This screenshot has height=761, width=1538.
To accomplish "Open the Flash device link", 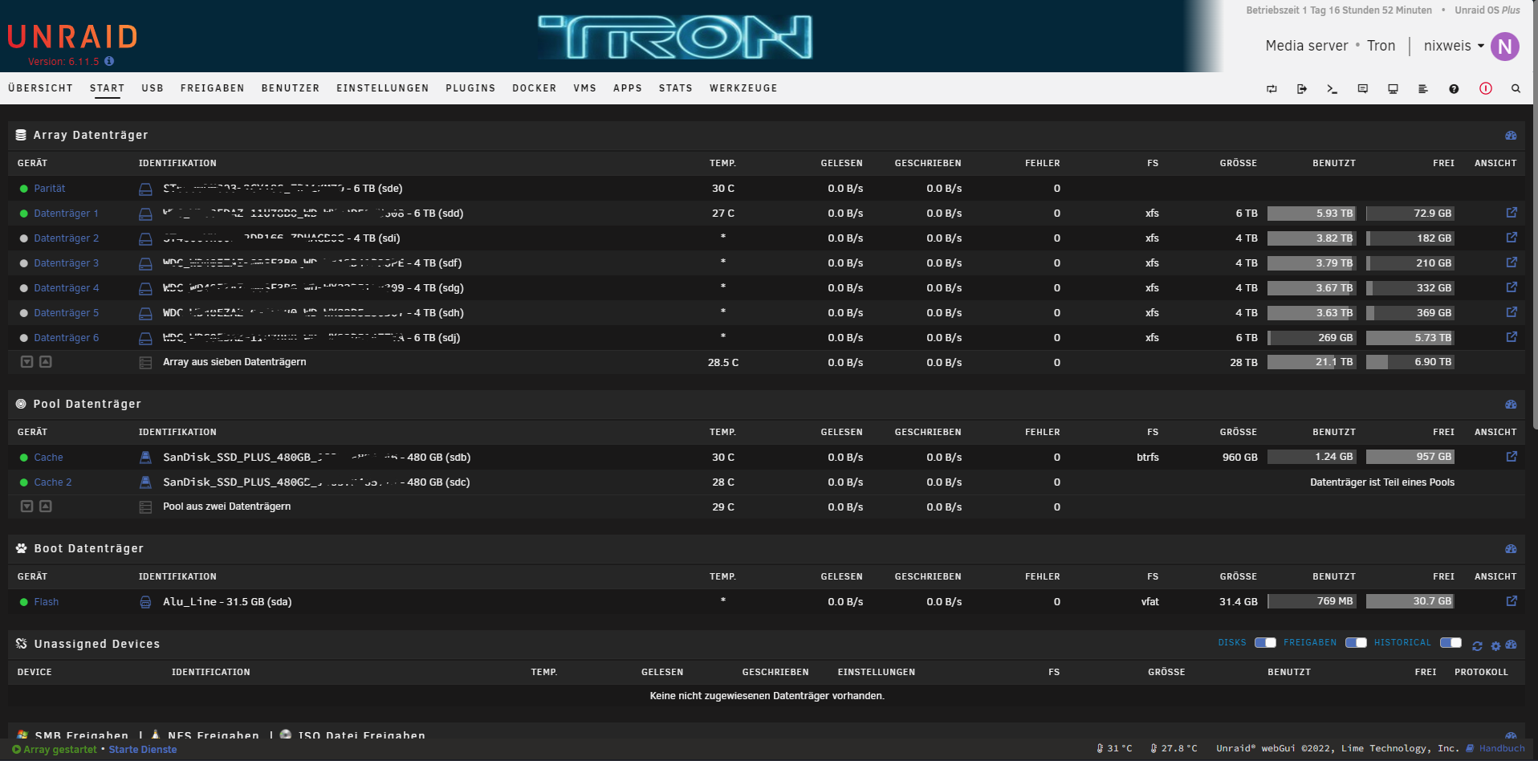I will [47, 602].
